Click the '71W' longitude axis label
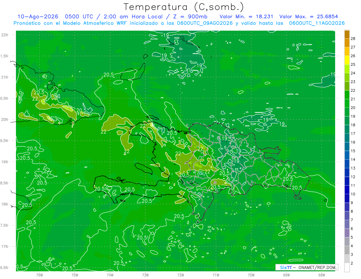 tap(216, 275)
